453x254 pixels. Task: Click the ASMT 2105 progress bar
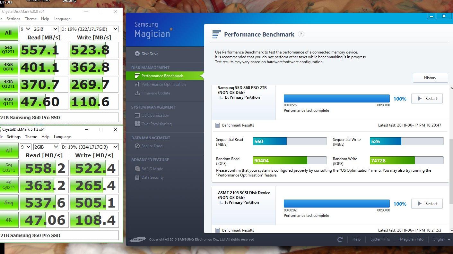pyautogui.click(x=337, y=203)
